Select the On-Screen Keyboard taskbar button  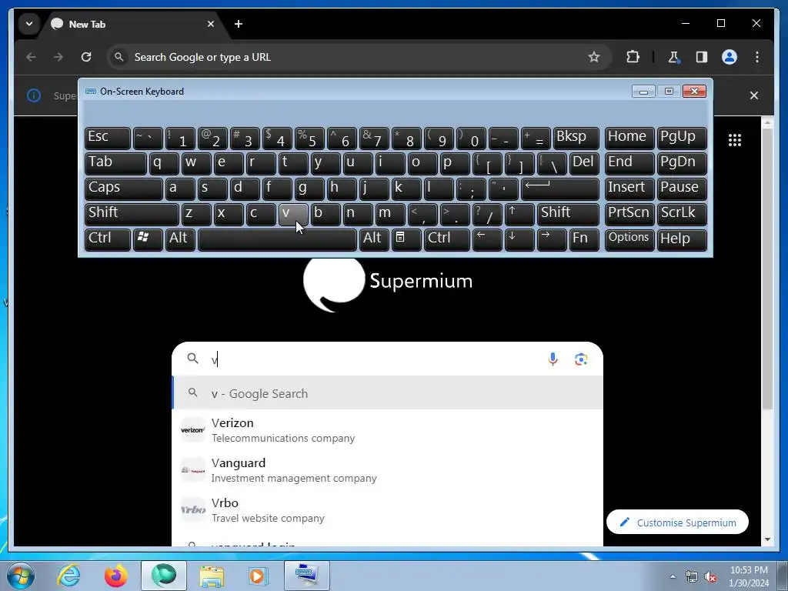[306, 576]
